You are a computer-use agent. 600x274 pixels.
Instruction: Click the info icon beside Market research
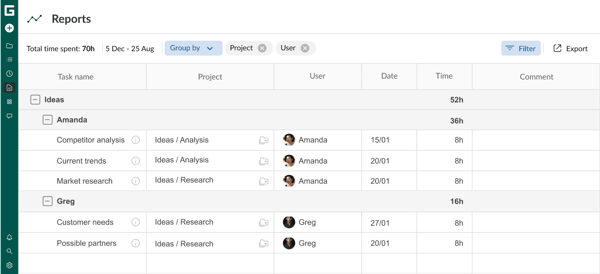[136, 181]
